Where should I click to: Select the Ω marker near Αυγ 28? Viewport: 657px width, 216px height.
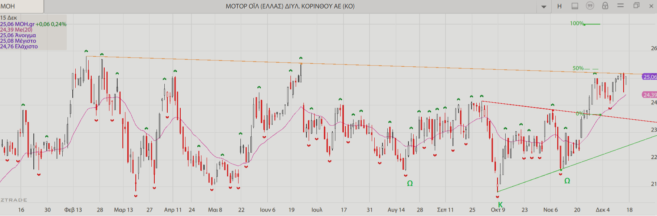(x=410, y=183)
